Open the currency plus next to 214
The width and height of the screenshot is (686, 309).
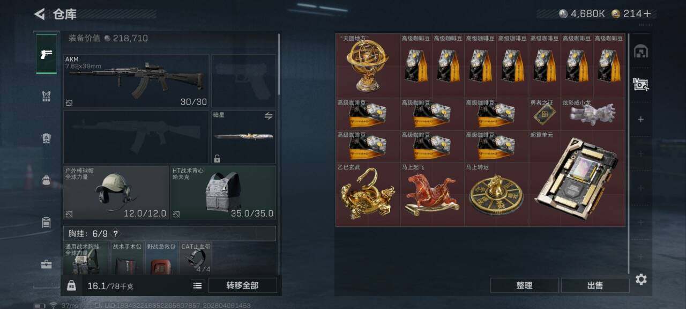(647, 14)
